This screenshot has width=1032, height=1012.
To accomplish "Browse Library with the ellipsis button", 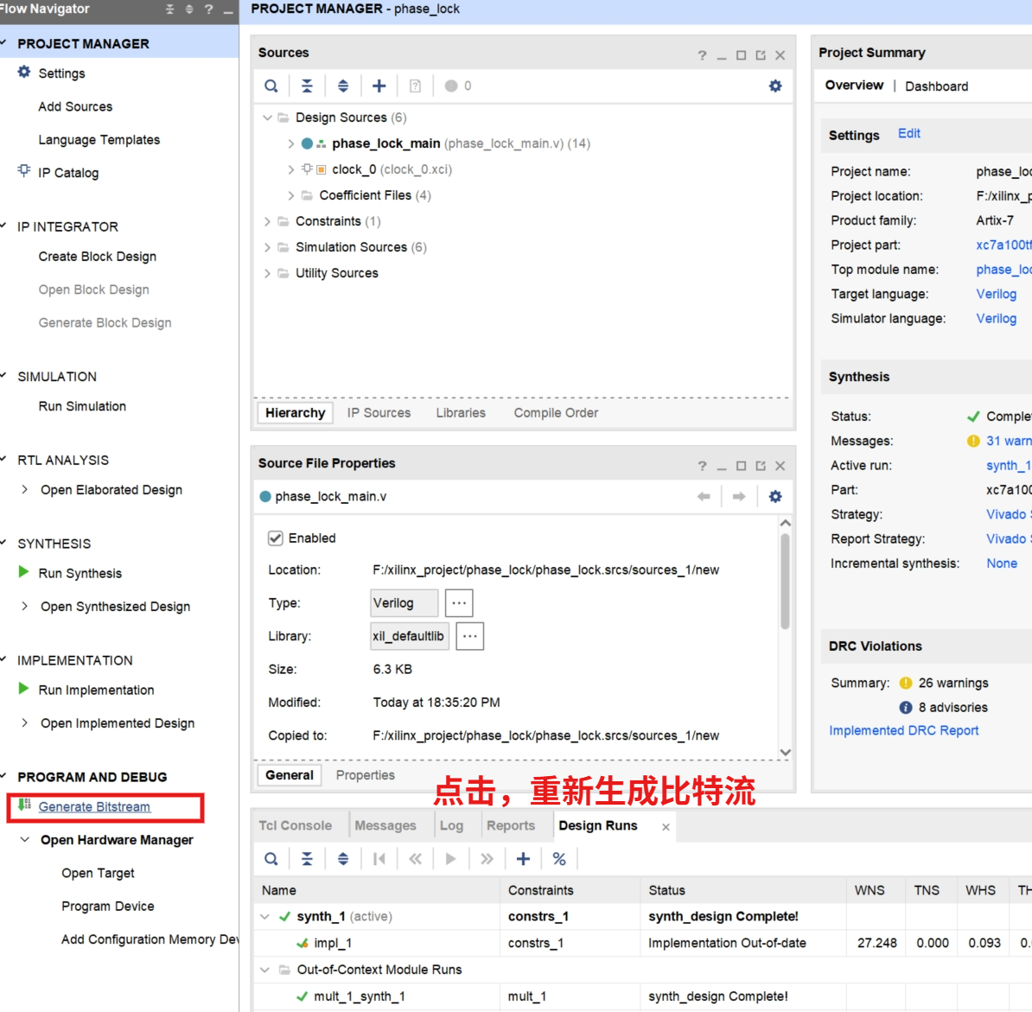I will coord(470,636).
